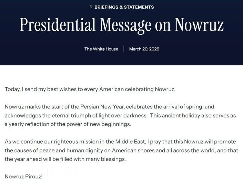
Task: Open the Briefings & Statements link
Action: pos(124,7)
